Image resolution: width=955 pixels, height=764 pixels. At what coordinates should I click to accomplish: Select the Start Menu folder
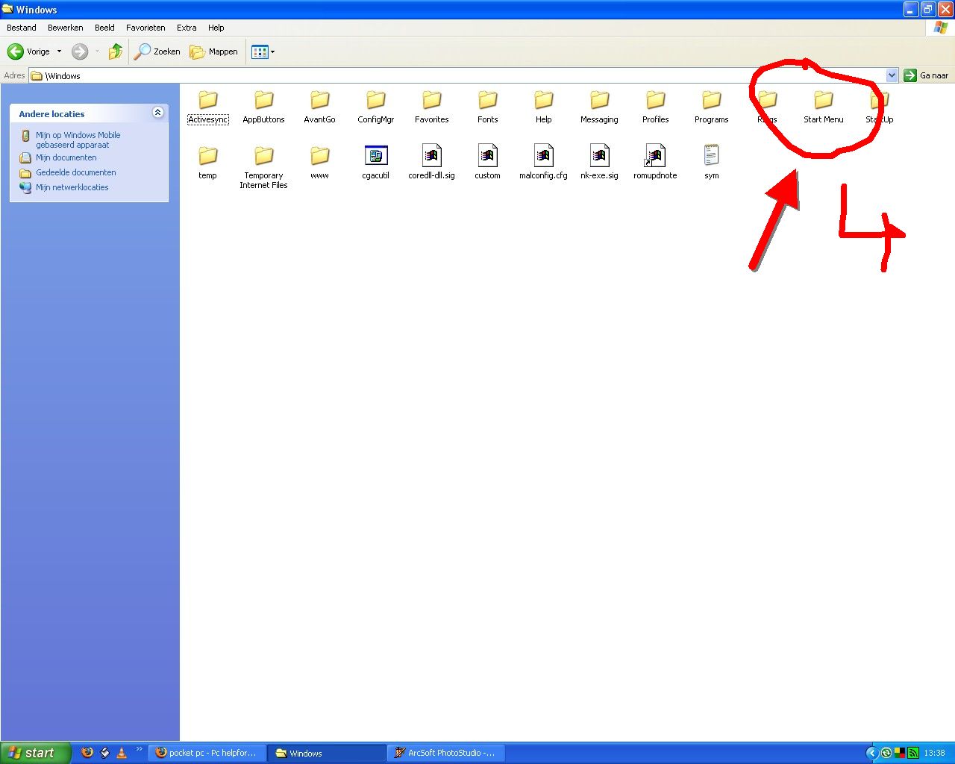click(823, 107)
